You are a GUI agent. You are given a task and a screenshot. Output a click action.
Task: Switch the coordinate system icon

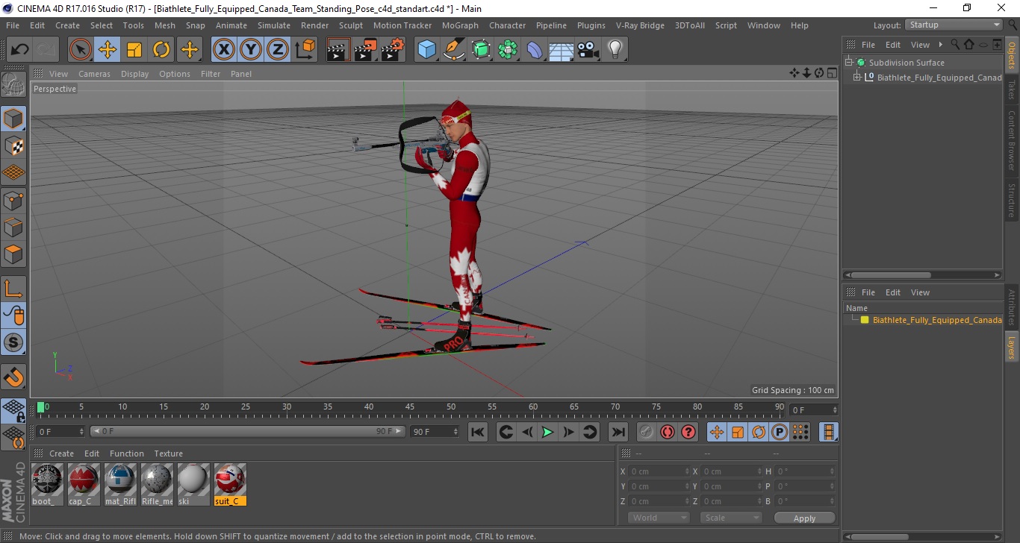(305, 50)
